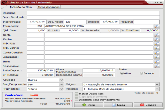The height and width of the screenshot is (110, 165).
Task: Click the Vr. Total Item field
Action: click(150, 30)
